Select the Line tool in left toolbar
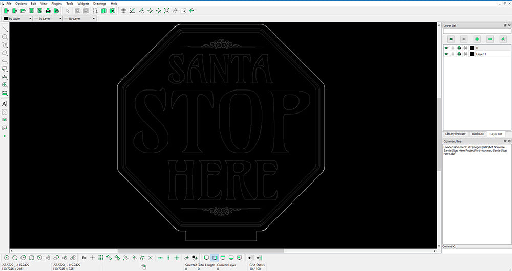 5,29
